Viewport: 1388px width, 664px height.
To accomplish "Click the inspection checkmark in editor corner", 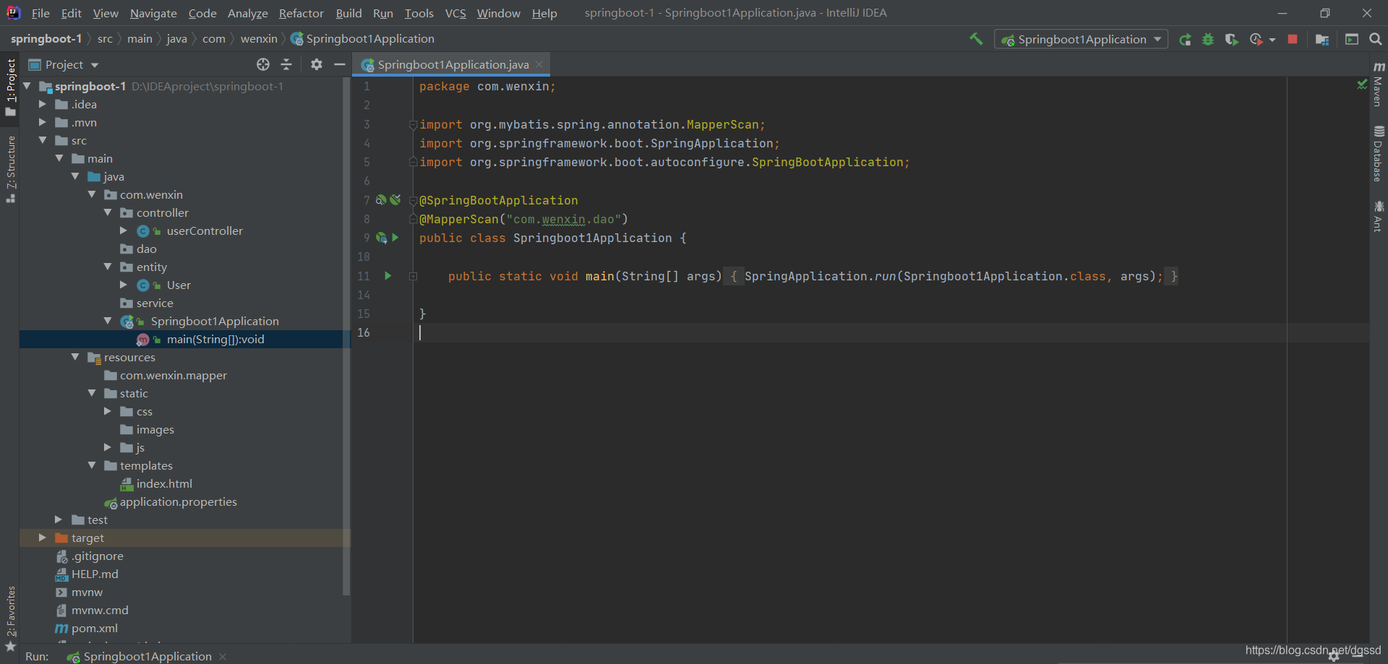I will (1362, 85).
